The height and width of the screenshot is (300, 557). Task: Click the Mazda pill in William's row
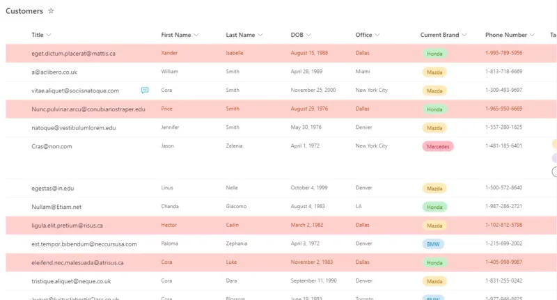tap(434, 72)
